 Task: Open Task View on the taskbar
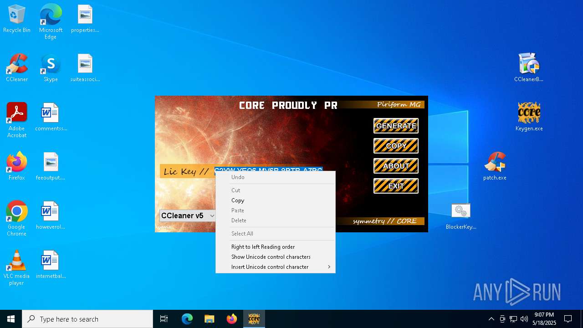(164, 319)
